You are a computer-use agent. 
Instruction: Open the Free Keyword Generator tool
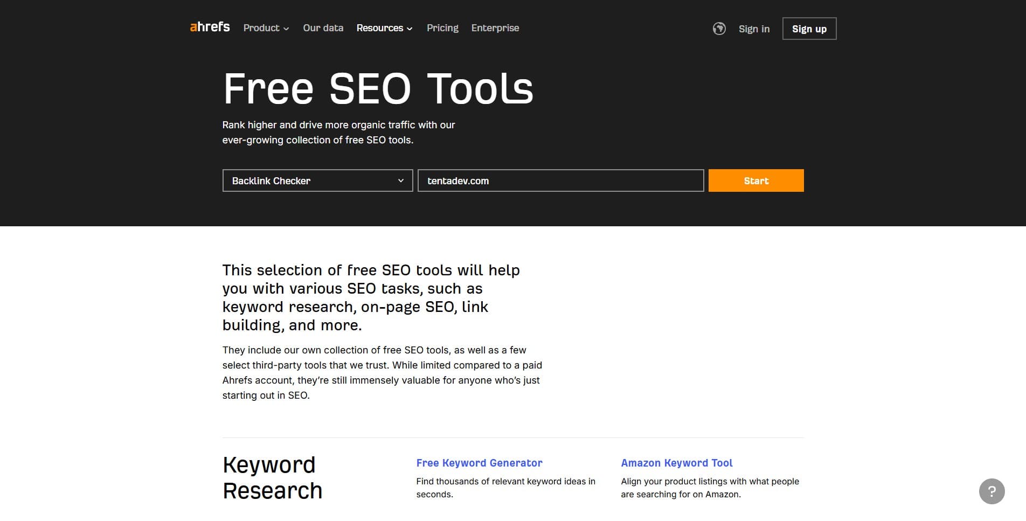pyautogui.click(x=479, y=462)
